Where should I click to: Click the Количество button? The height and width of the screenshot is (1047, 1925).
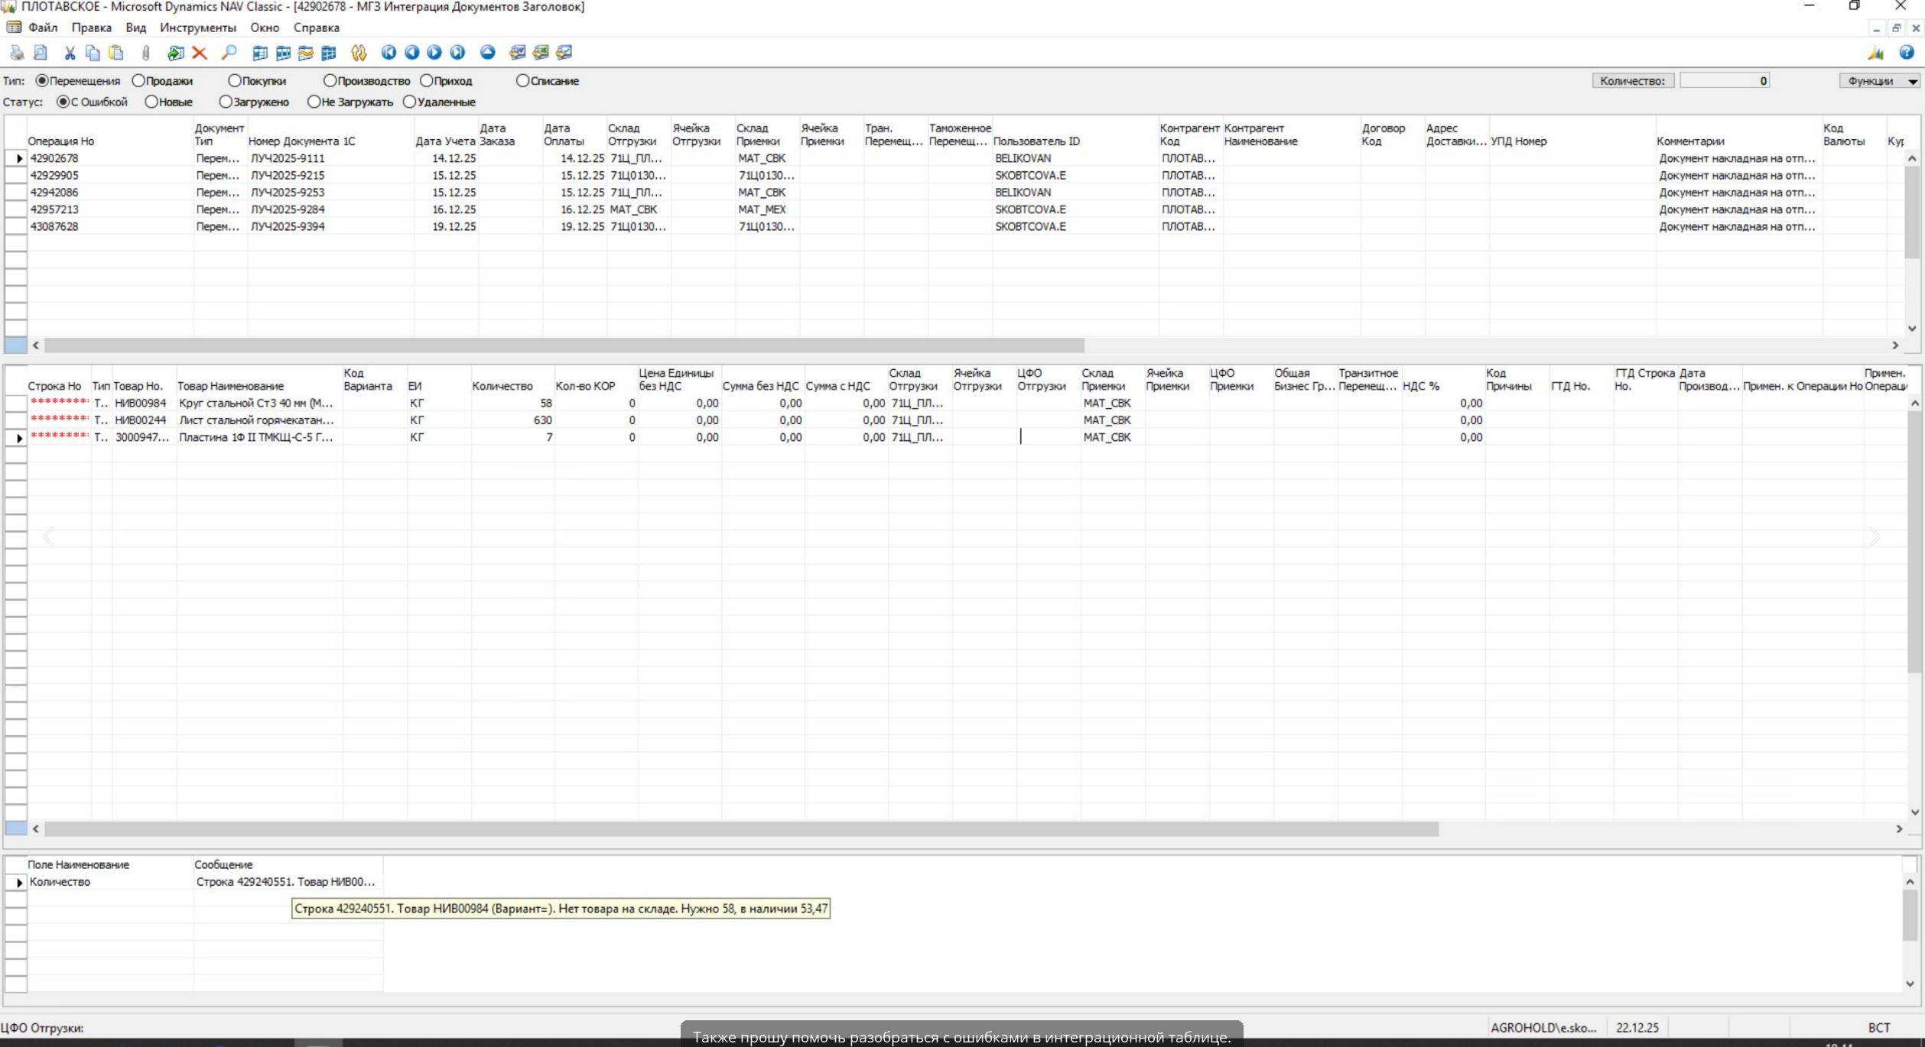pos(1632,81)
